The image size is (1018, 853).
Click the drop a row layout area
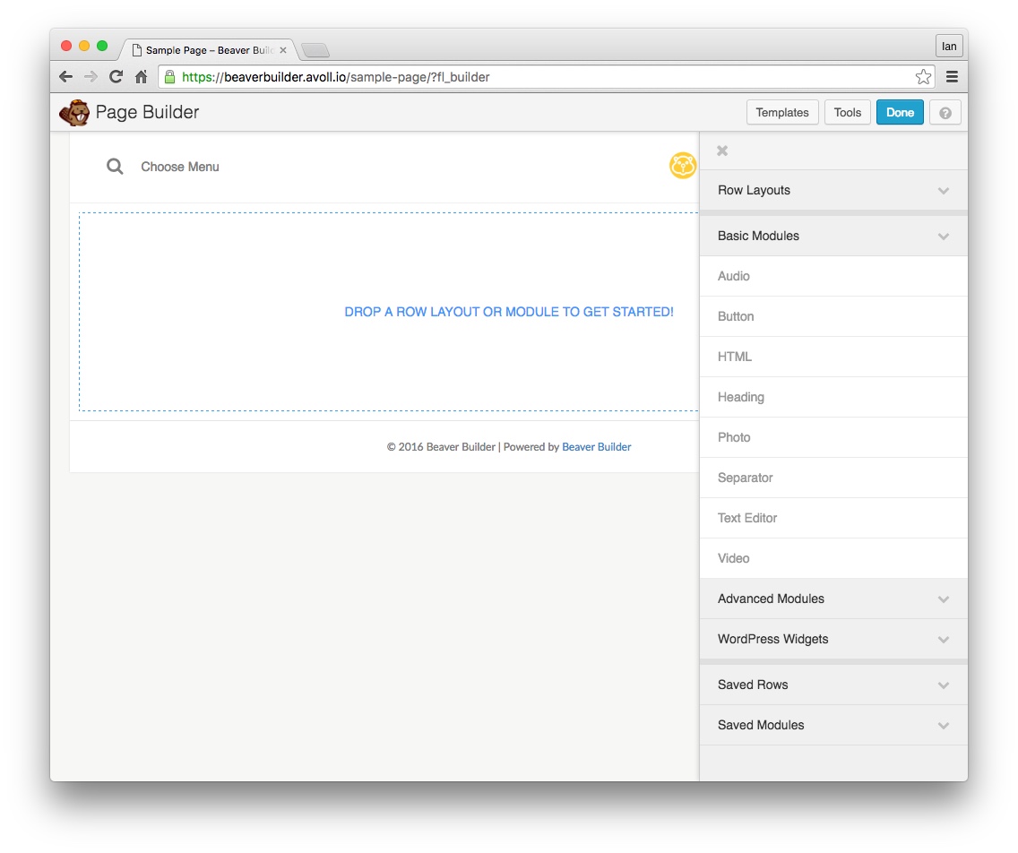pyautogui.click(x=388, y=312)
